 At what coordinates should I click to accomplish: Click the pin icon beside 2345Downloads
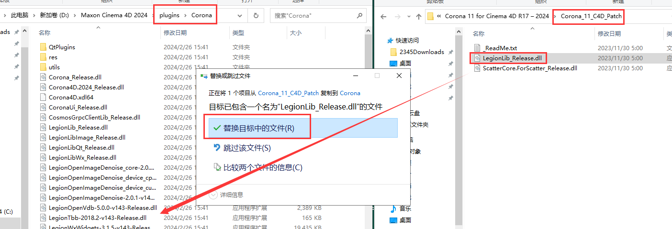450,52
